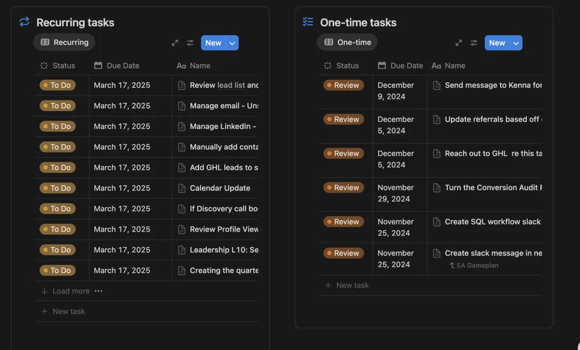
Task: Click the One-time tasks checklist icon in heading
Action: coord(308,22)
